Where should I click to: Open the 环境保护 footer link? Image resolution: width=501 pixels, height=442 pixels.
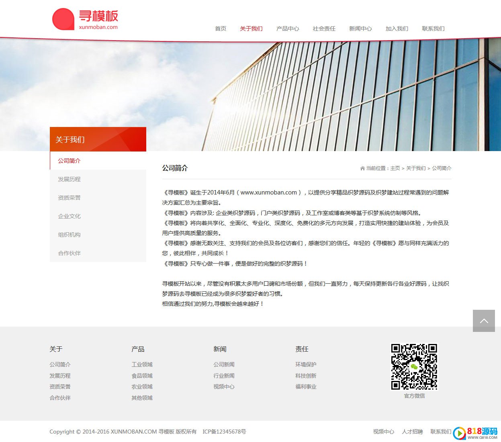[x=306, y=364]
